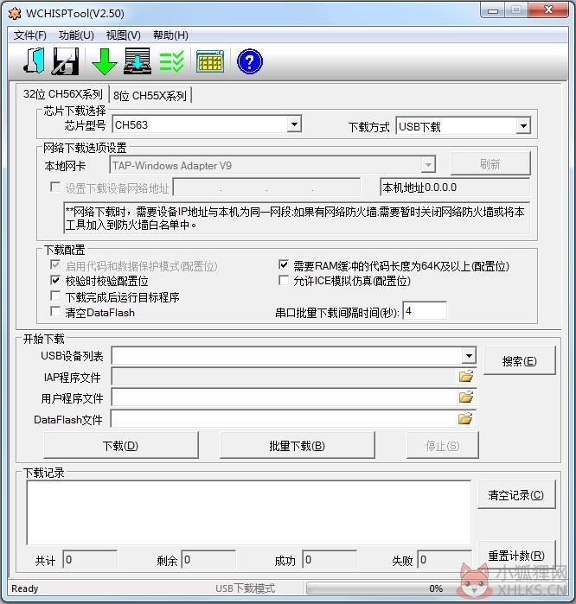The width and height of the screenshot is (576, 604).
Task: Click the green download arrow icon
Action: tap(104, 61)
